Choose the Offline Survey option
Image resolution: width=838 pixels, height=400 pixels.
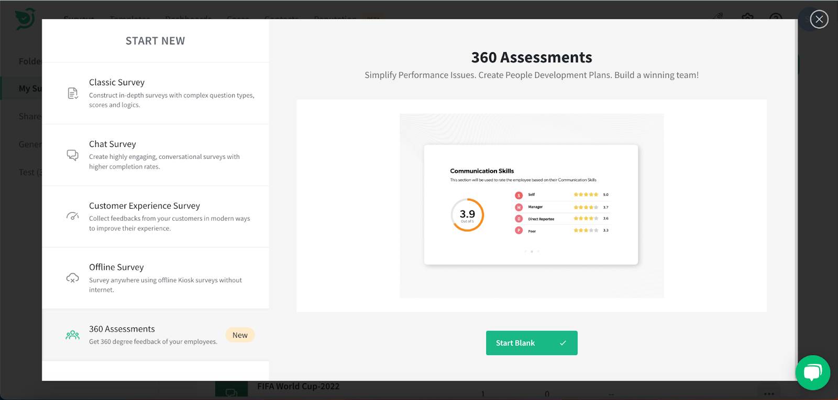[x=156, y=278]
